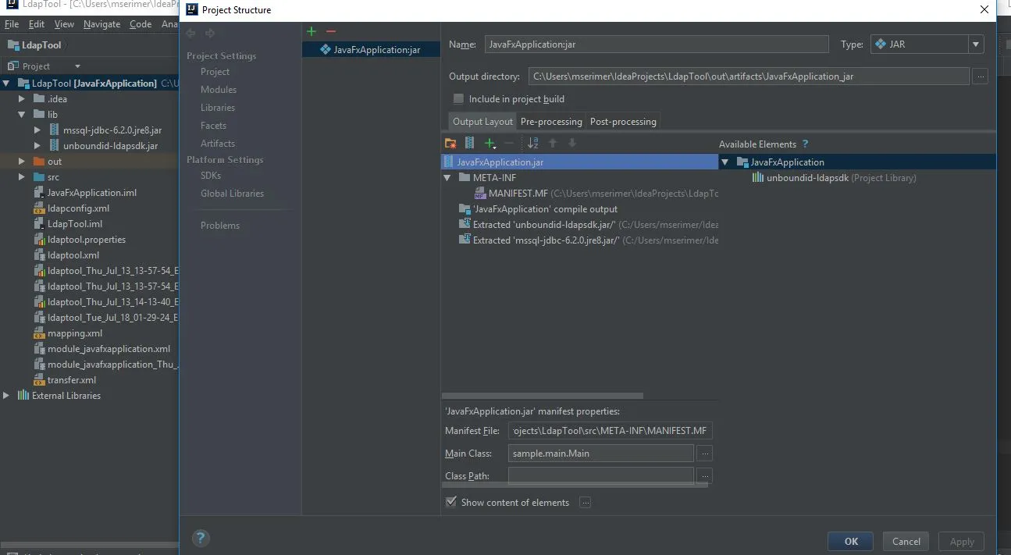Click the Class Path browse ellipsis button
Image resolution: width=1011 pixels, height=555 pixels.
pyautogui.click(x=704, y=475)
